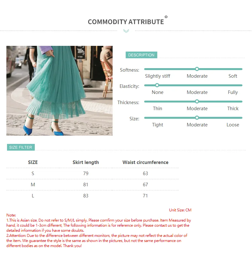The height and width of the screenshot is (270, 252).
Task: Click the 'Moderate' label under Elasticity
Action: (x=197, y=92)
